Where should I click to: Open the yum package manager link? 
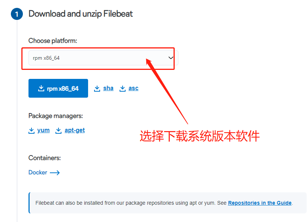pos(43,130)
